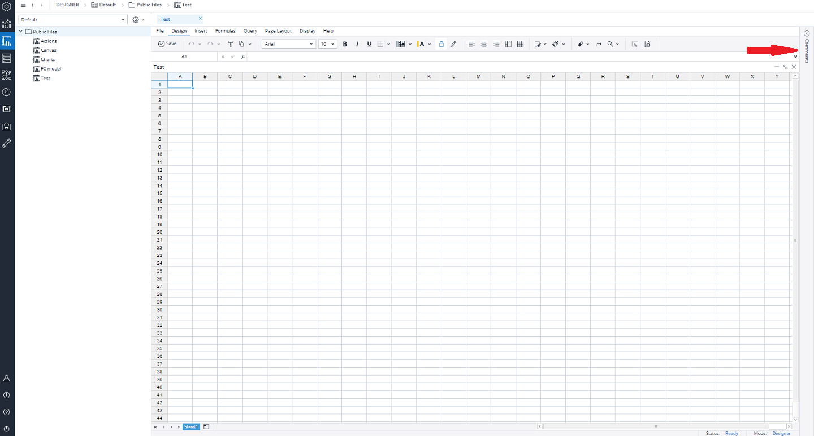
Task: Click the lock cell icon in toolbar
Action: (441, 44)
